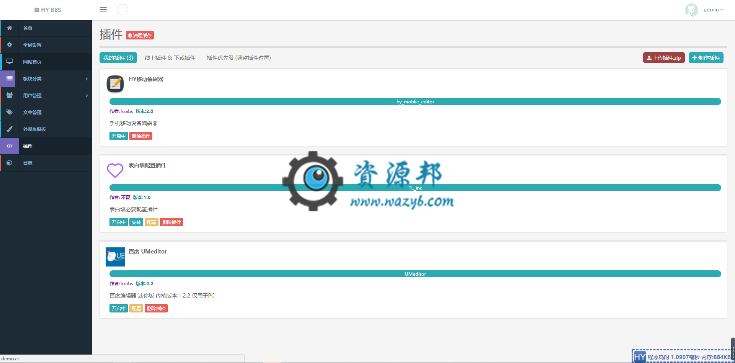Open 全局设置 in the sidebar

pyautogui.click(x=46, y=45)
